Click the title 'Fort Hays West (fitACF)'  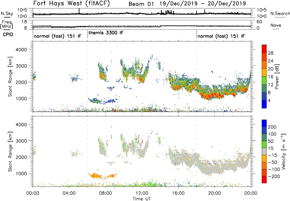coord(71,4)
